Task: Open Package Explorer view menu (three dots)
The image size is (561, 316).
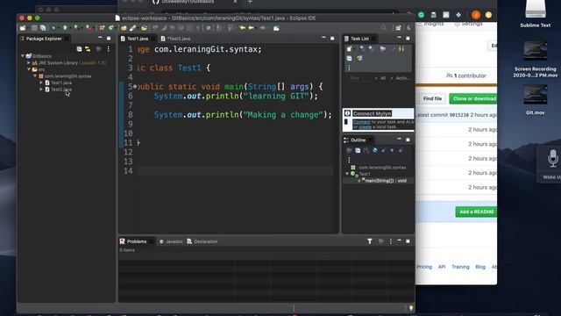Action: click(108, 49)
